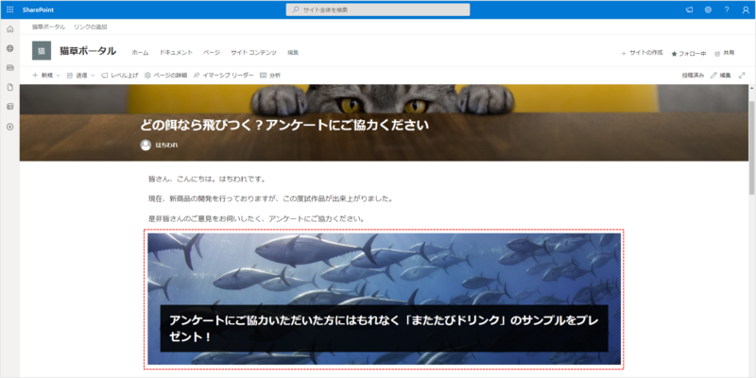
Task: Click the help question mark icon
Action: tap(726, 9)
